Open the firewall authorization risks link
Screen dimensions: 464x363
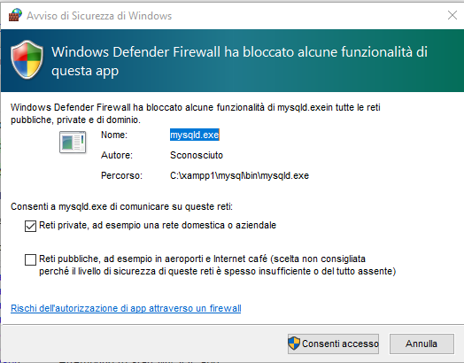click(x=126, y=308)
